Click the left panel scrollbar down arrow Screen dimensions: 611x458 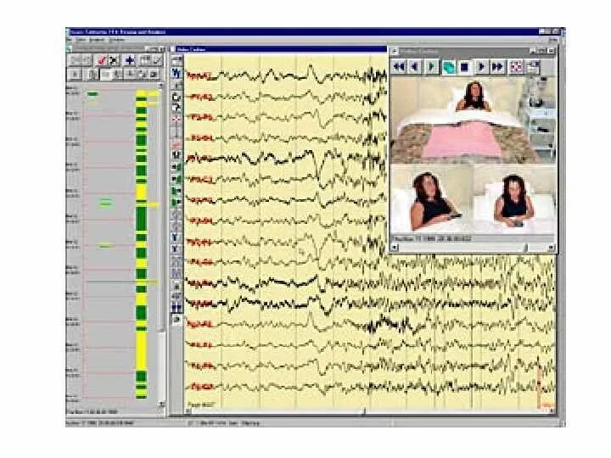click(x=161, y=405)
